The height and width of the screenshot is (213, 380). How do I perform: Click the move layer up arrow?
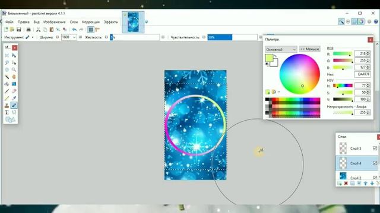click(366, 183)
